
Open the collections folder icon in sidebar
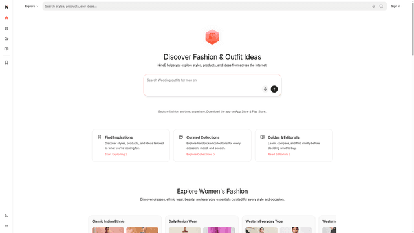click(x=6, y=39)
